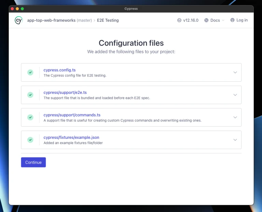Open the Docs menu
The image size is (262, 212).
215,20
